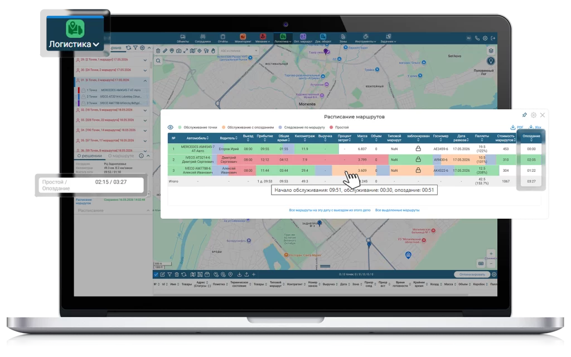Open link for all routes from this depot
Screen dimensions: 571x357
click(x=330, y=210)
